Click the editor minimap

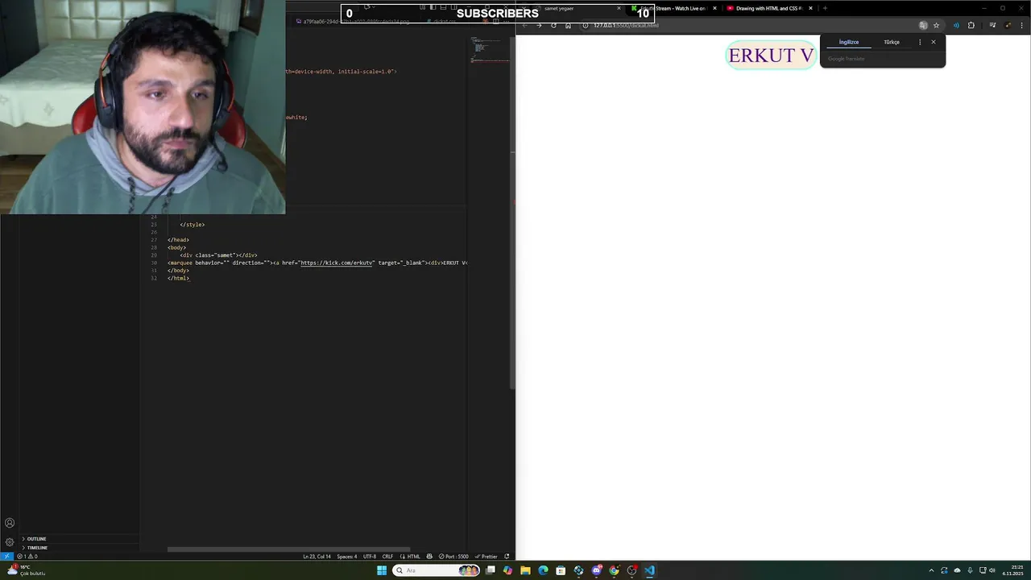pyautogui.click(x=490, y=50)
